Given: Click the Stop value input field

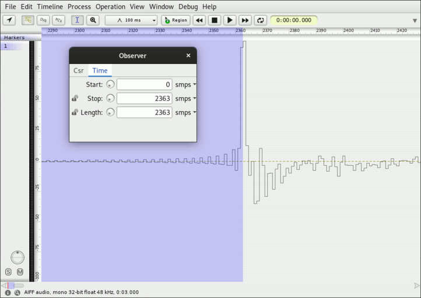Looking at the screenshot, I should 144,98.
